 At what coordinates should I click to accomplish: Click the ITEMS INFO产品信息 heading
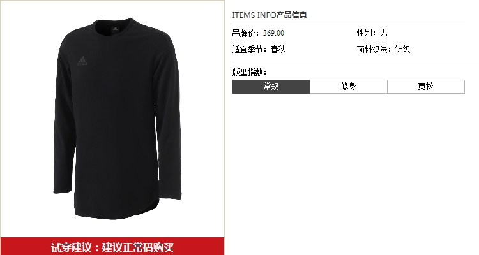pos(270,15)
